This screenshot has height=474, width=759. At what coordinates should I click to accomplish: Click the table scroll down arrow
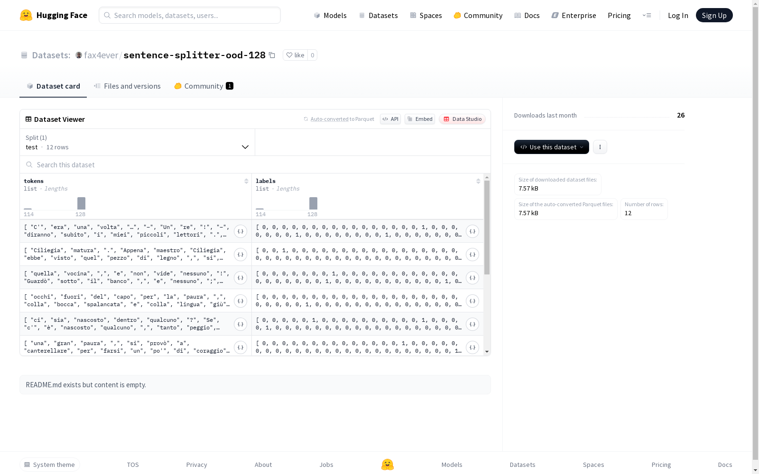tap(487, 352)
